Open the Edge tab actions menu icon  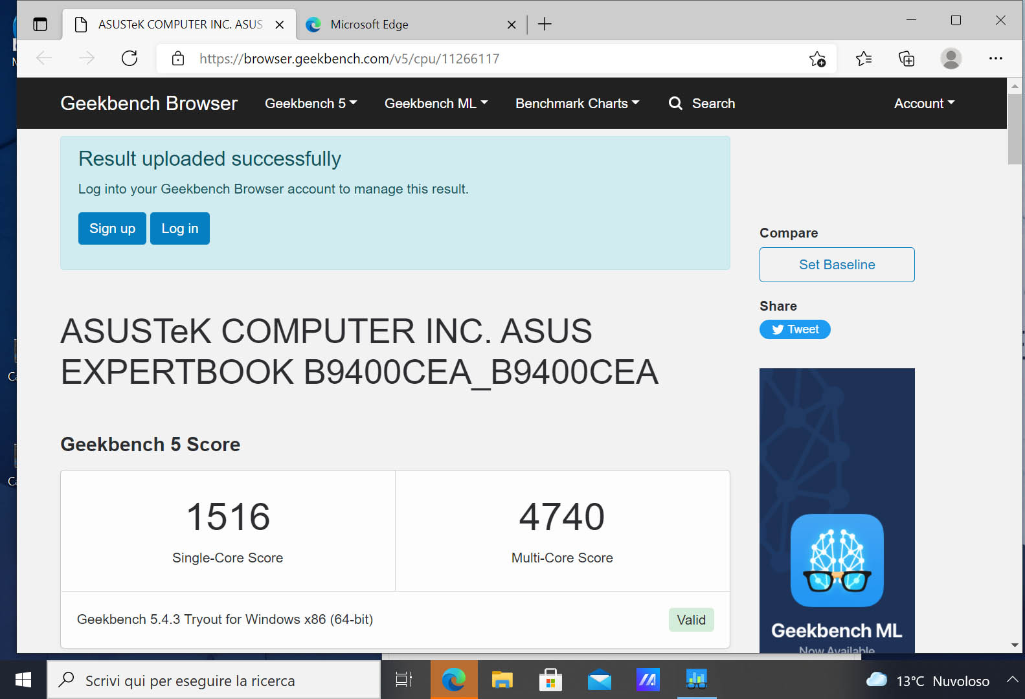tap(40, 25)
